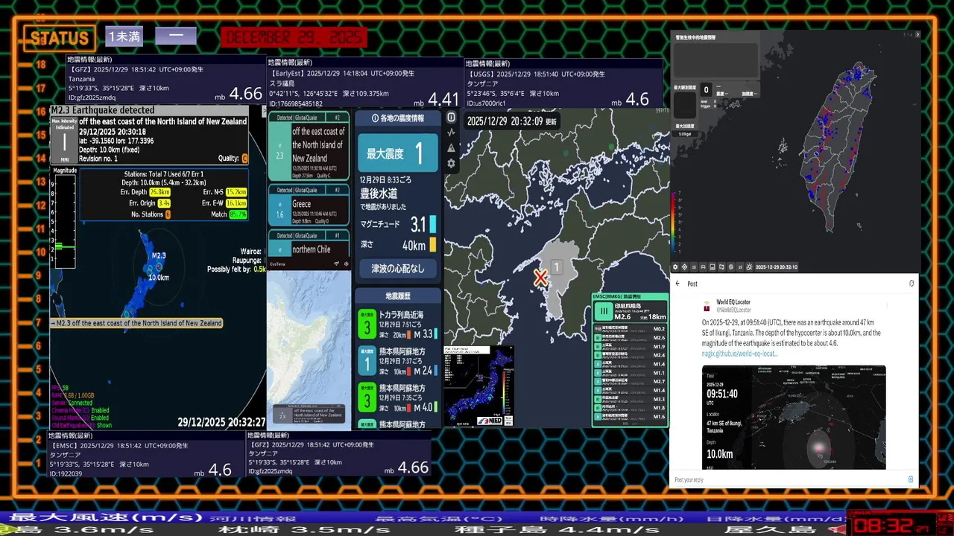The image size is (954, 536).
Task: Click the CysTerra gear icon
Action: [346, 264]
